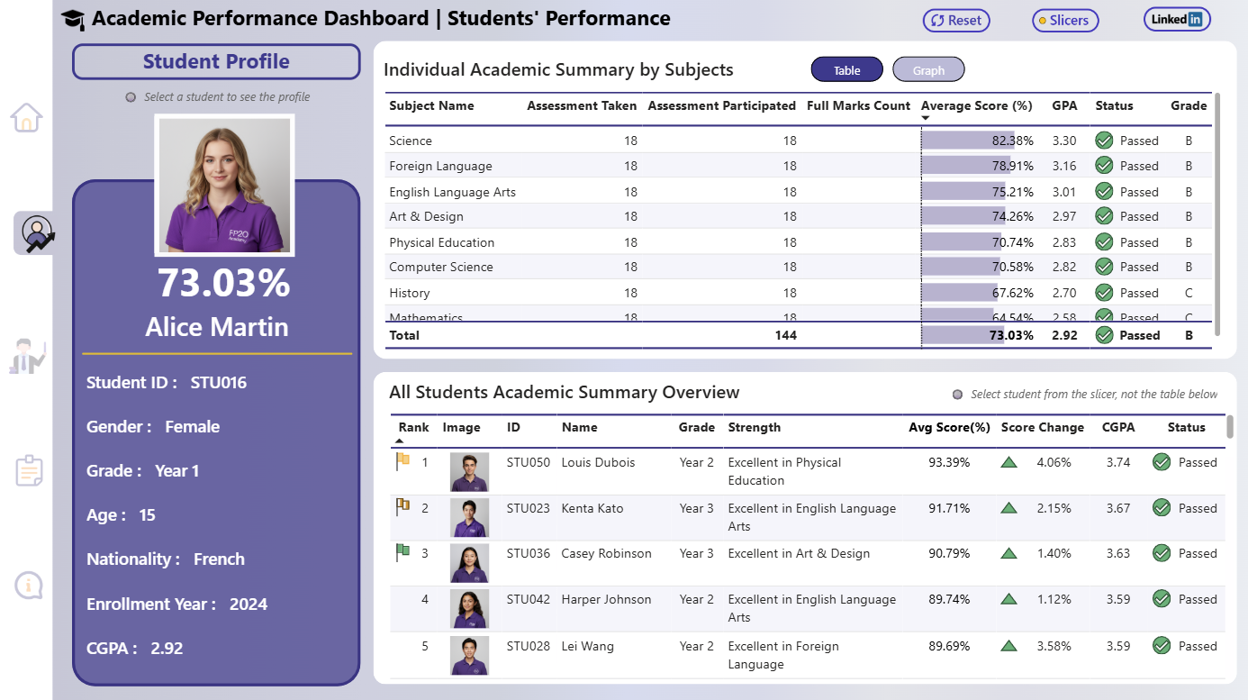Switch to the Graph view
This screenshot has height=700, width=1248.
tap(928, 70)
